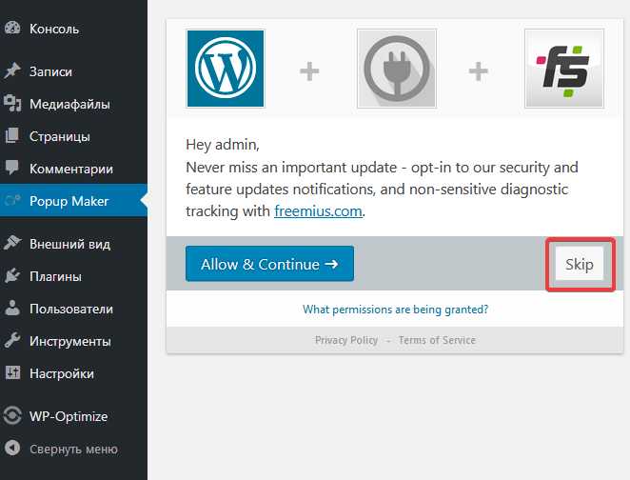Click the Skip button
The width and height of the screenshot is (630, 480).
(x=580, y=264)
